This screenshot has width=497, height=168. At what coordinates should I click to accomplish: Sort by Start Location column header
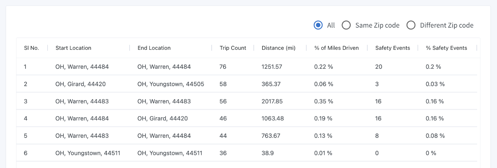point(73,48)
